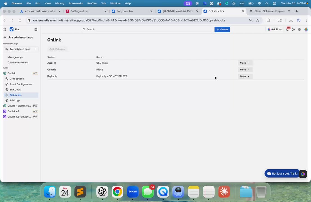Sort table by Name column

(x=100, y=57)
